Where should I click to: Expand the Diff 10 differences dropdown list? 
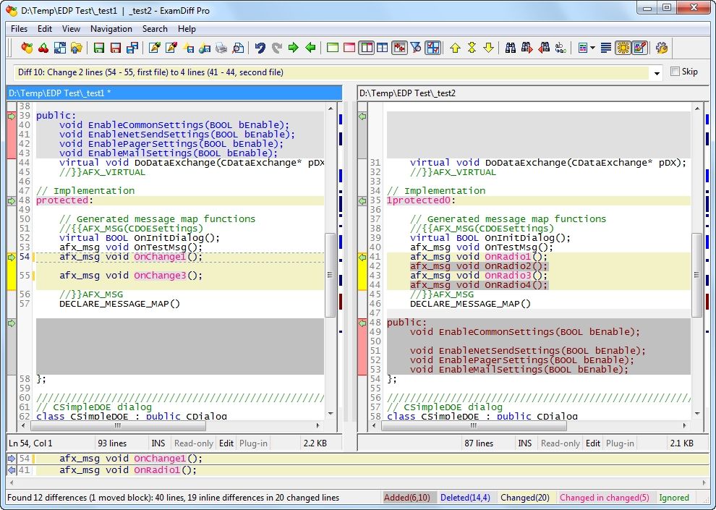coord(657,73)
